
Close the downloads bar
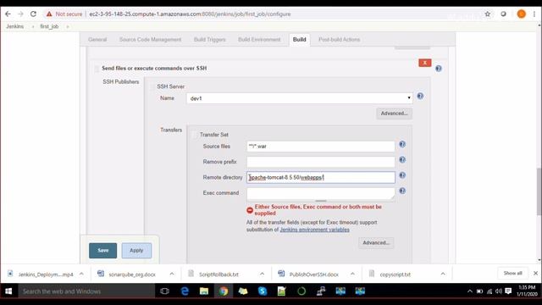[x=535, y=273]
